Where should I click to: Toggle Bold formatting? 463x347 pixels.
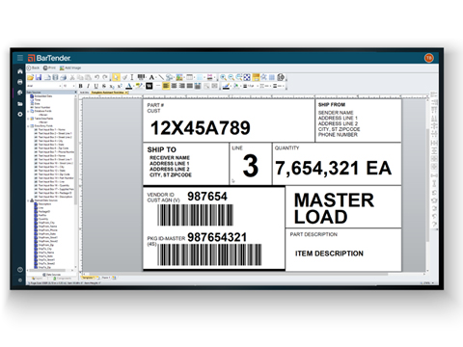pyautogui.click(x=80, y=86)
